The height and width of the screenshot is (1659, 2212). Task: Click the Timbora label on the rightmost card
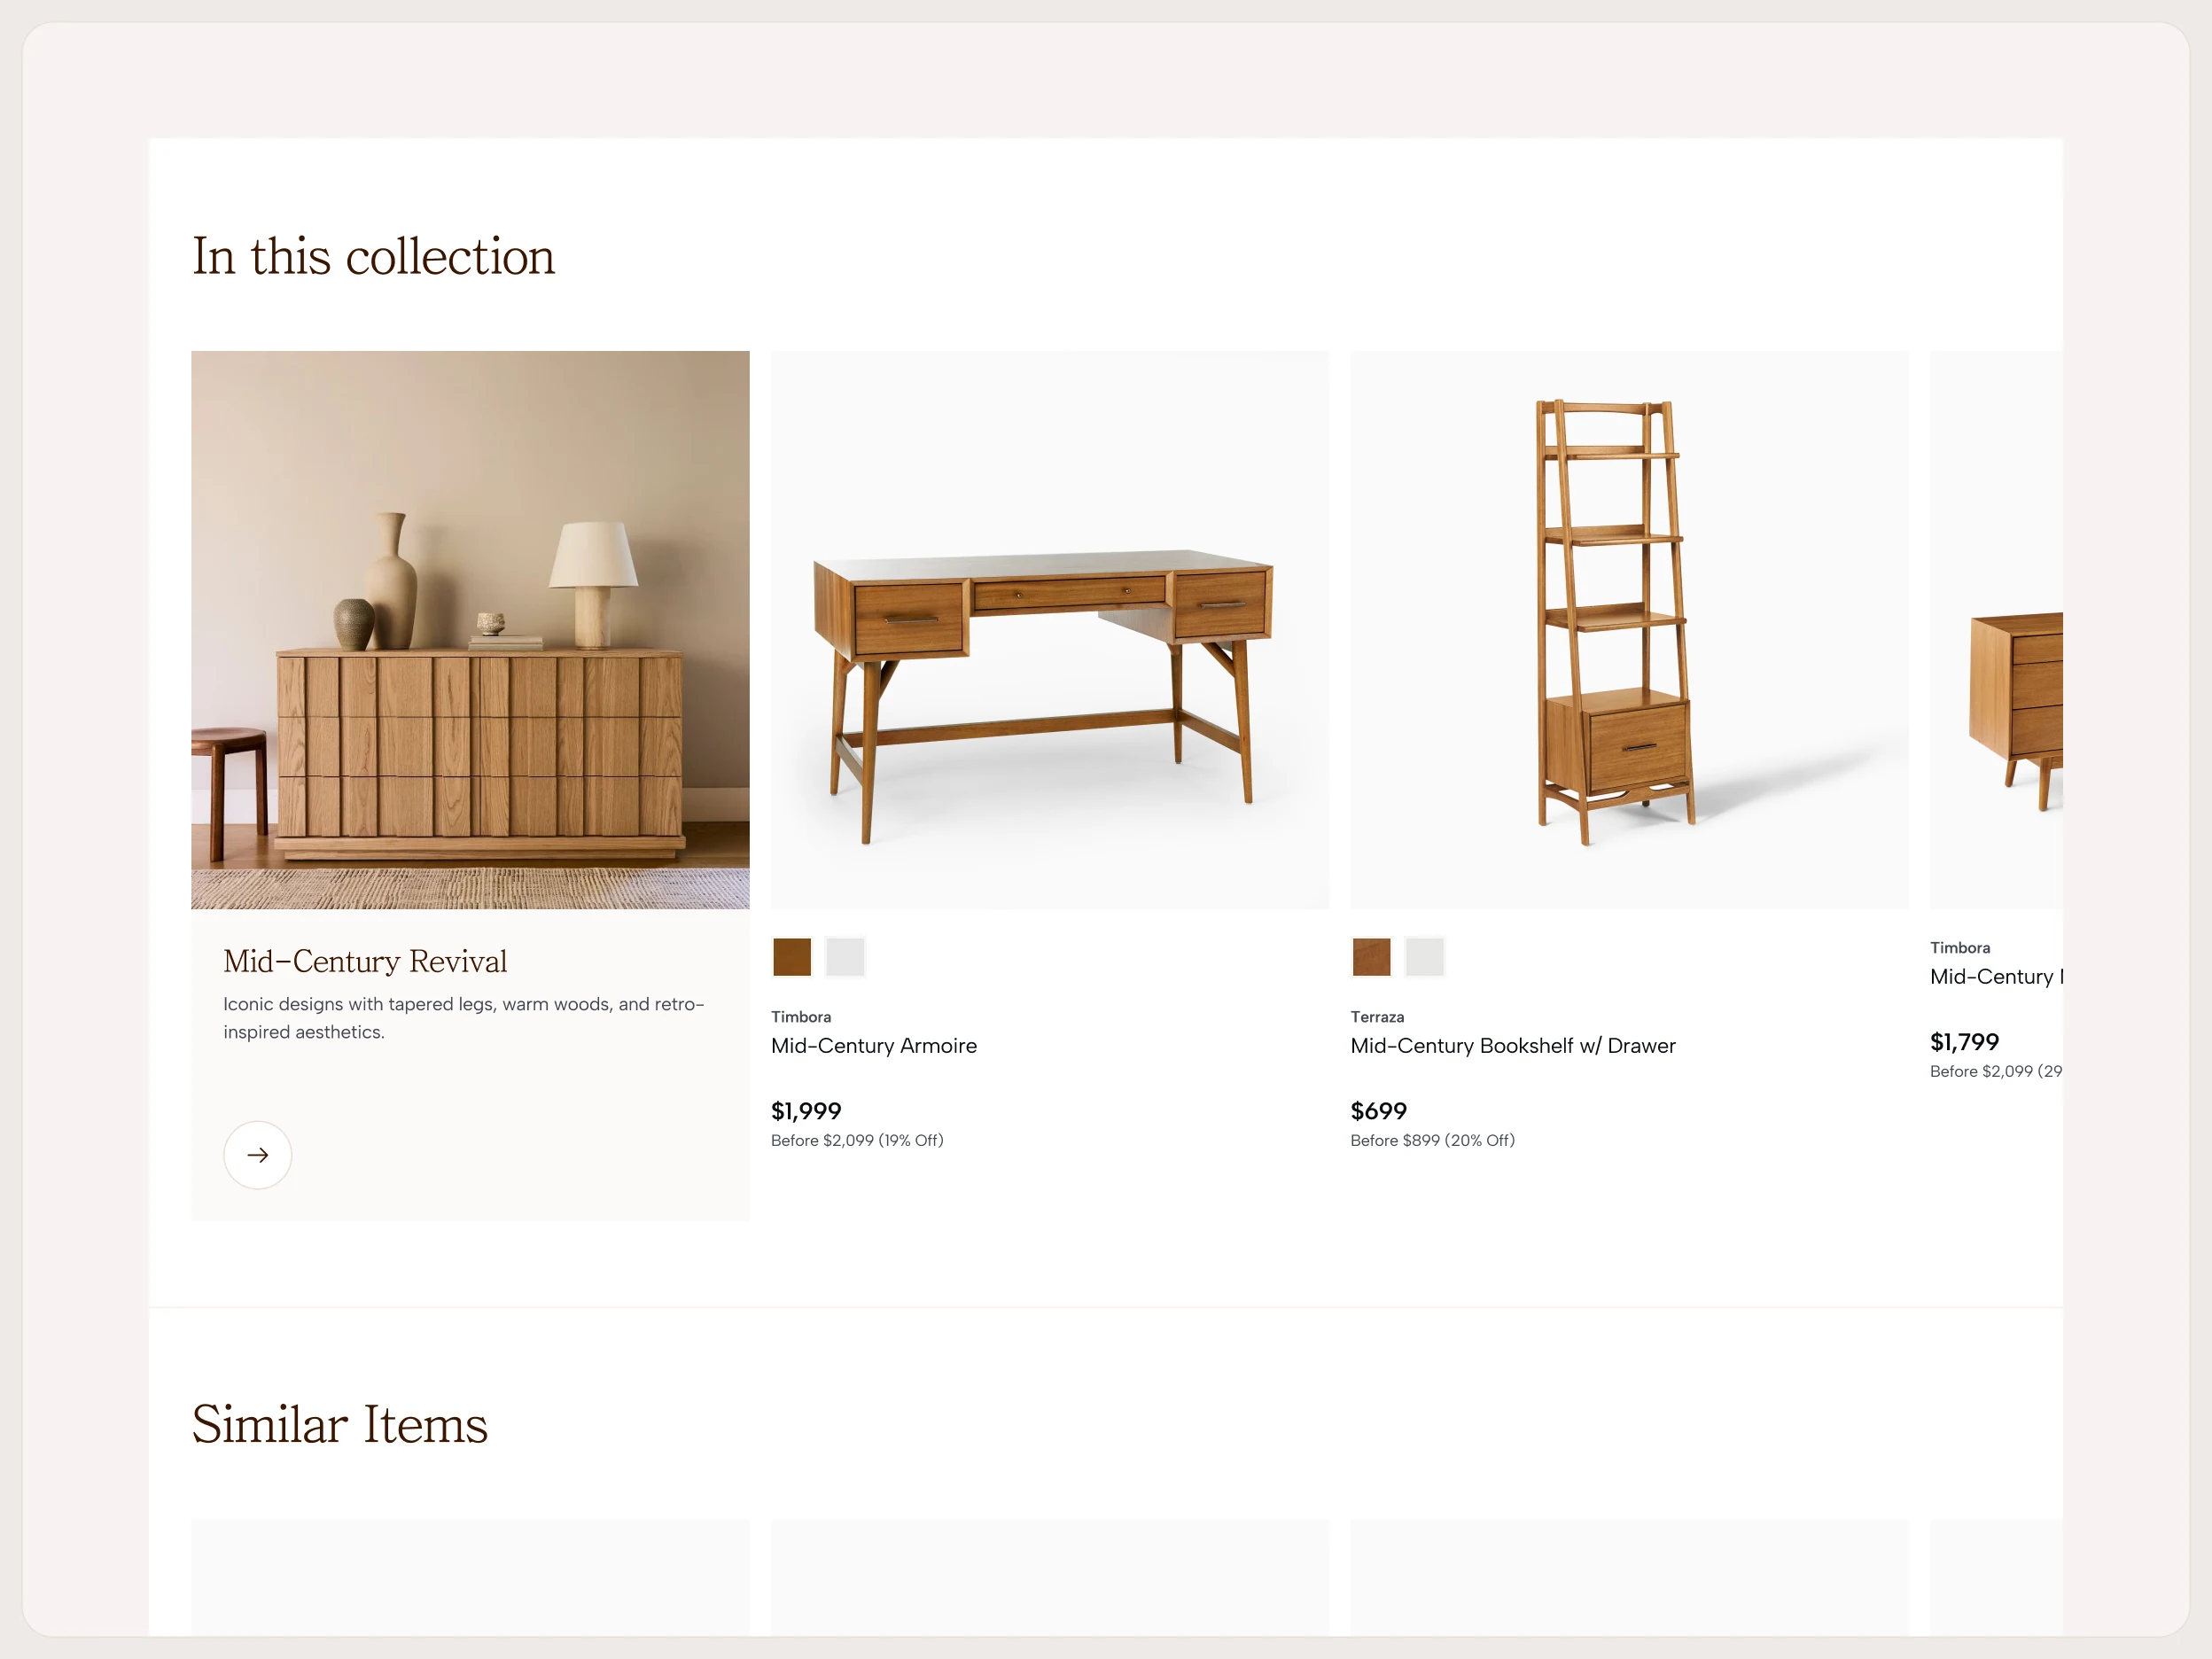pyautogui.click(x=1960, y=948)
